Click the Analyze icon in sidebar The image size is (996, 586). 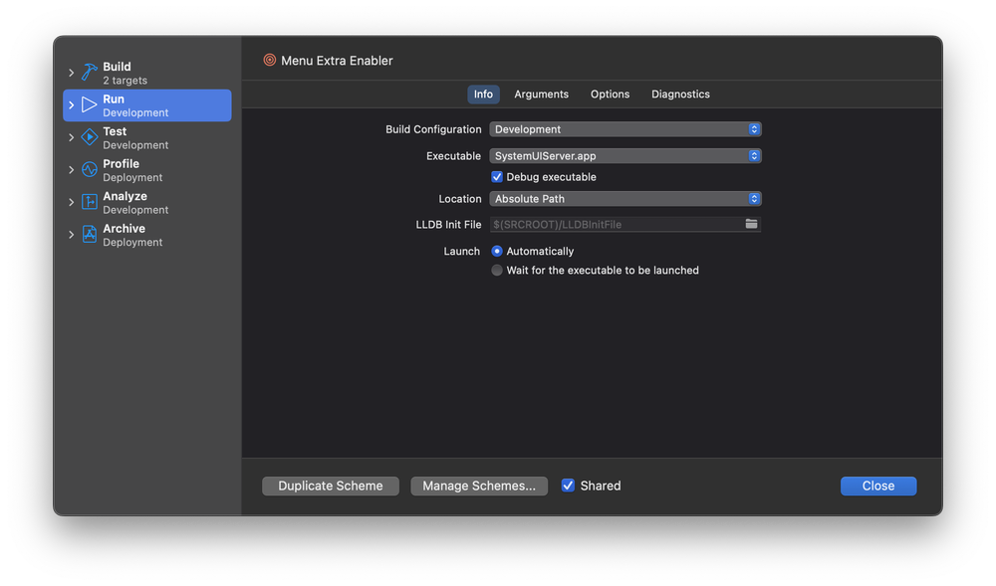coord(89,202)
